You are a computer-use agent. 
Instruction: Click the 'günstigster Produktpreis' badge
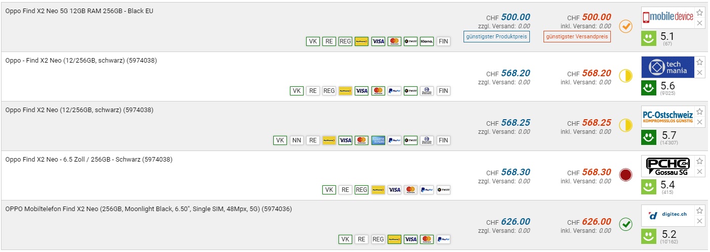[x=496, y=36]
